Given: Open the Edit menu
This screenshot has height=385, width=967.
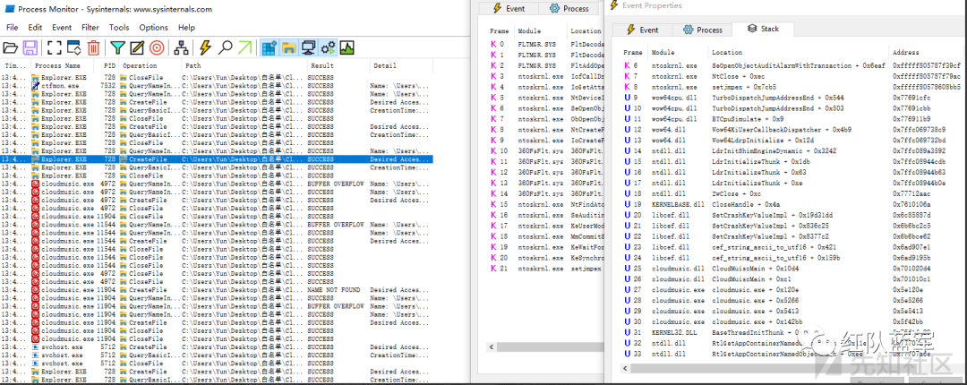Looking at the screenshot, I should (x=35, y=27).
